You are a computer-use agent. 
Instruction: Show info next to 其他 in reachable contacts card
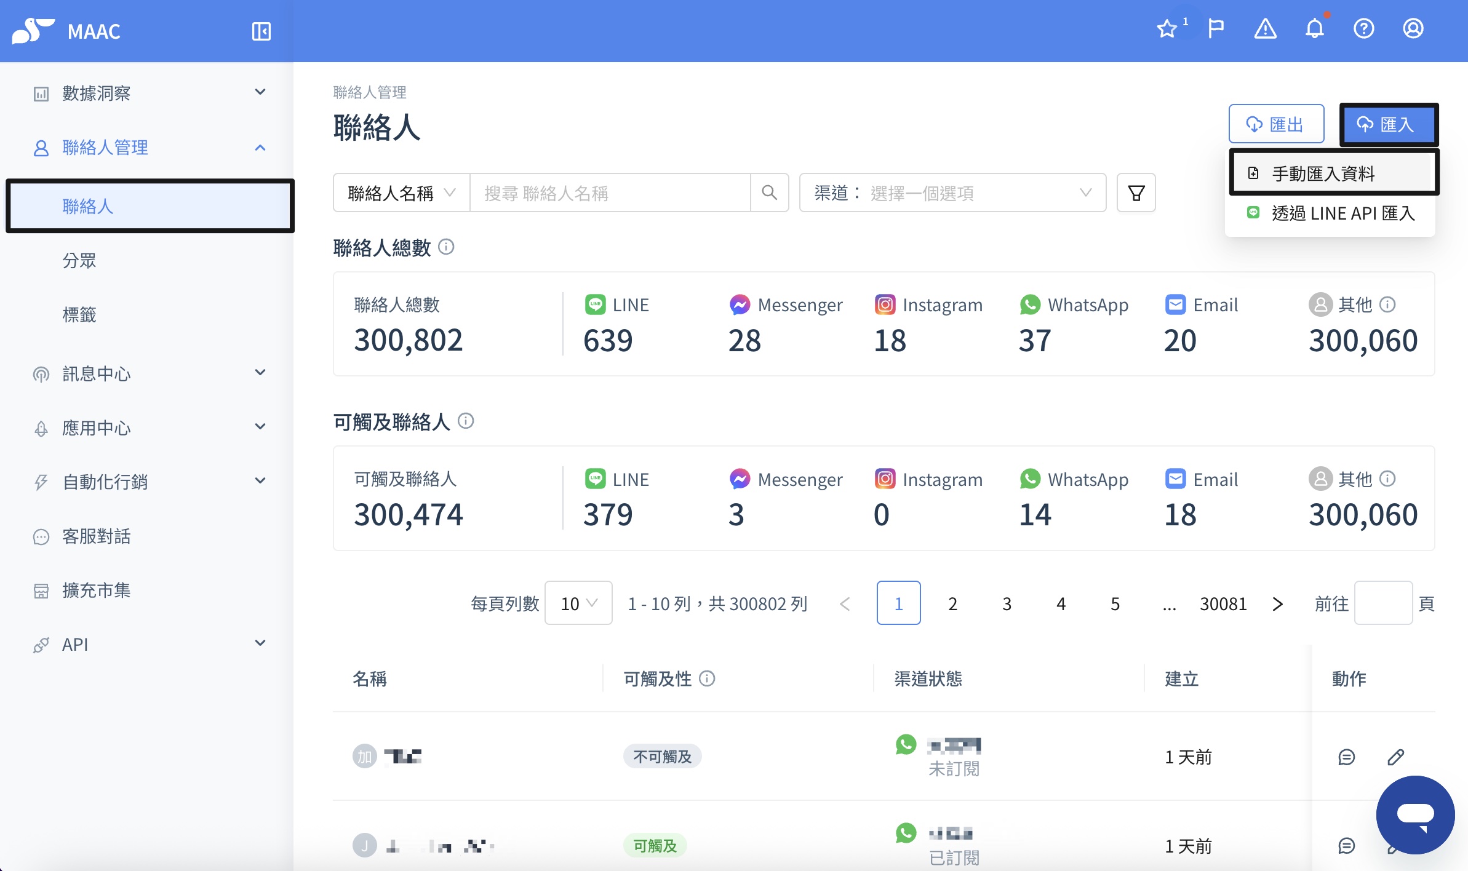tap(1387, 479)
